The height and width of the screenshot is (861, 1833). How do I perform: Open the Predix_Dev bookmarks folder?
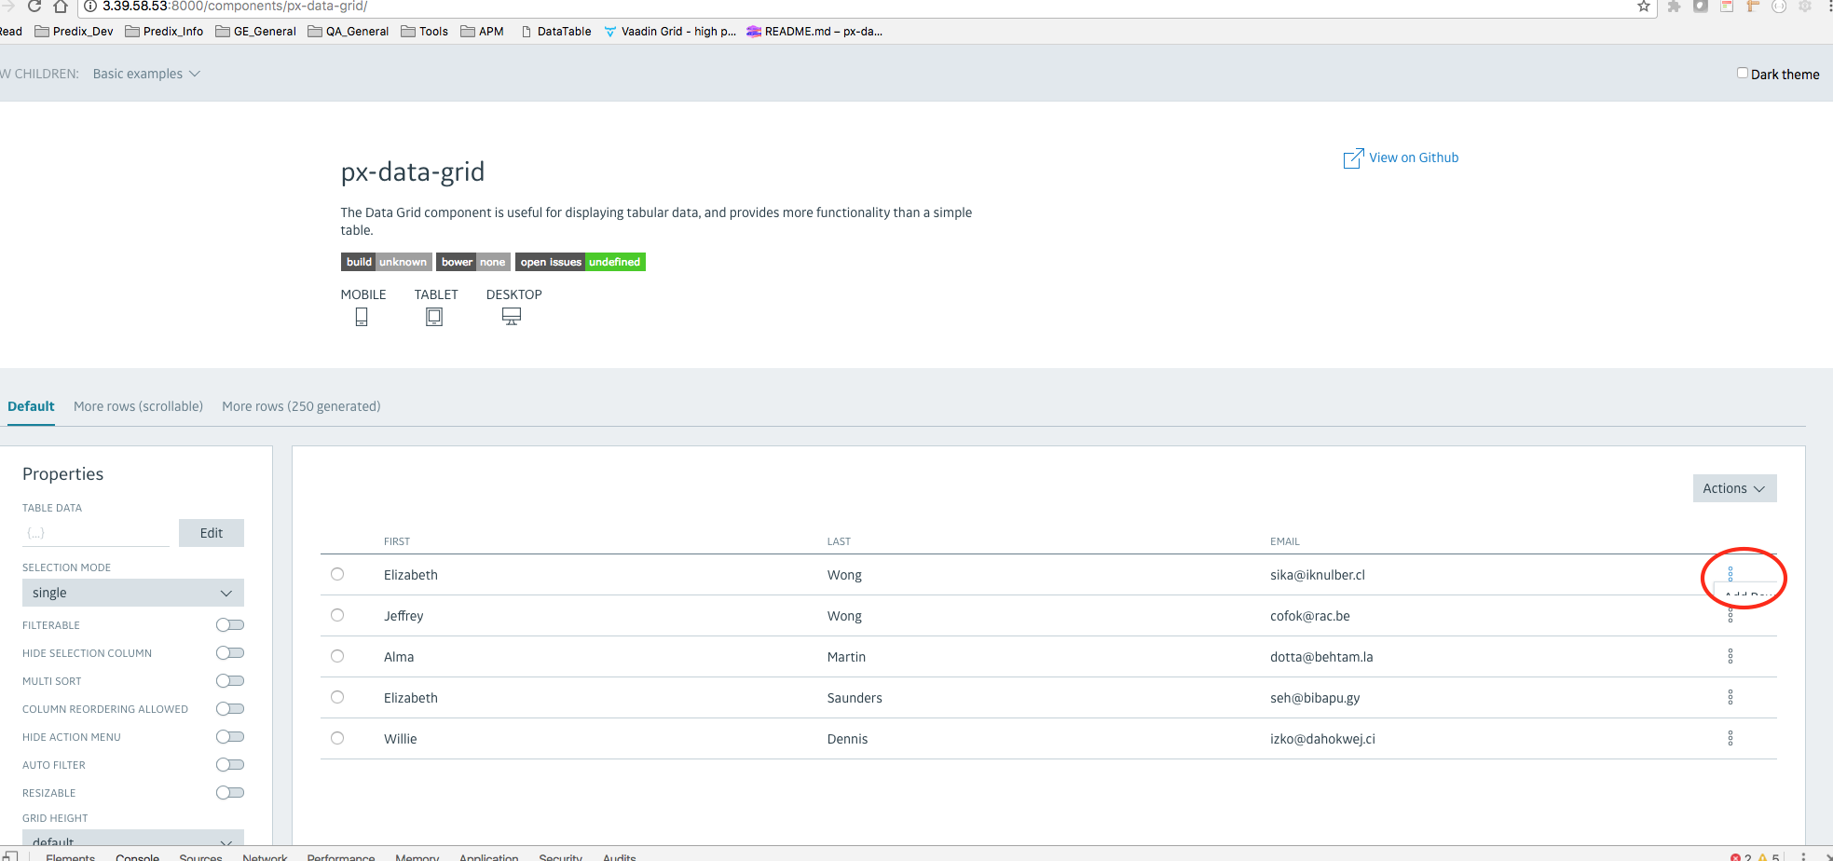pyautogui.click(x=74, y=31)
